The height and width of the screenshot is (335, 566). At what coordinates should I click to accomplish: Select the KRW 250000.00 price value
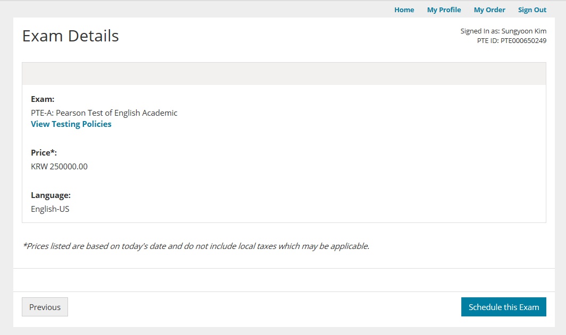point(59,167)
